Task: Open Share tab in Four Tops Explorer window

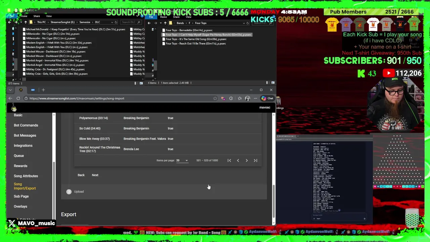Action: click(176, 17)
